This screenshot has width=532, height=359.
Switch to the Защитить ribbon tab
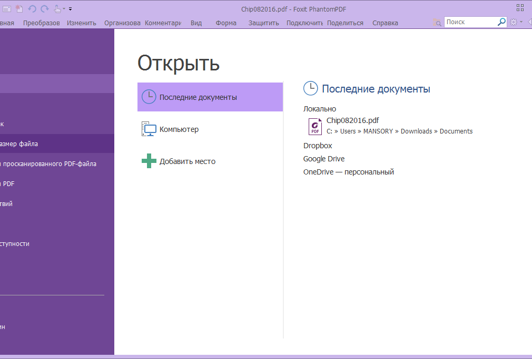click(x=263, y=23)
